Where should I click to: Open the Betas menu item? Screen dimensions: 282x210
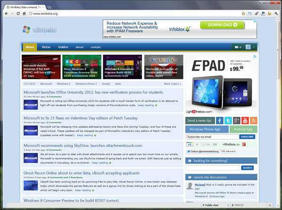point(46,47)
